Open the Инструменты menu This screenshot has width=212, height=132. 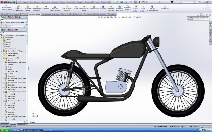[46, 2]
